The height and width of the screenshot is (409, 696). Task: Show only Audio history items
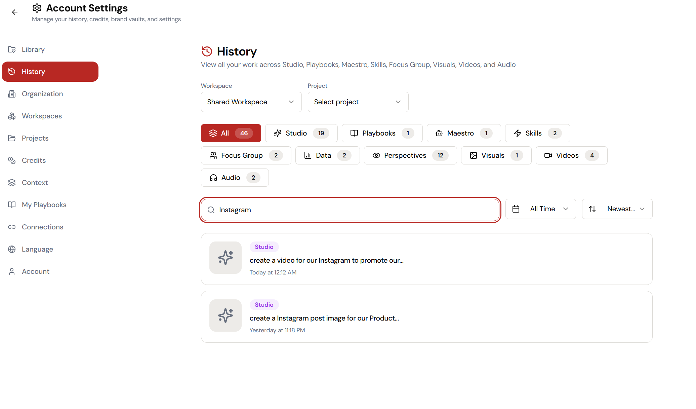[235, 178]
